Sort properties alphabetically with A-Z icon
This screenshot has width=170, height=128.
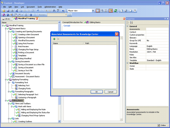pos(131,22)
